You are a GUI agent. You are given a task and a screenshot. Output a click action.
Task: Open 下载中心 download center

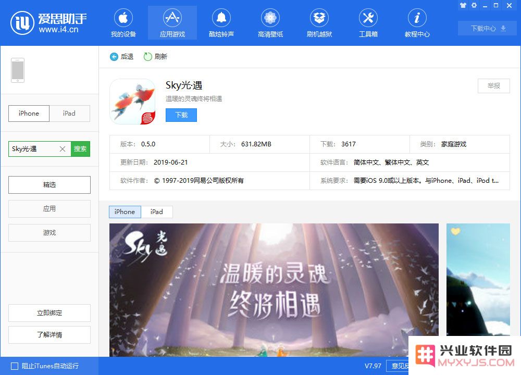pyautogui.click(x=487, y=28)
